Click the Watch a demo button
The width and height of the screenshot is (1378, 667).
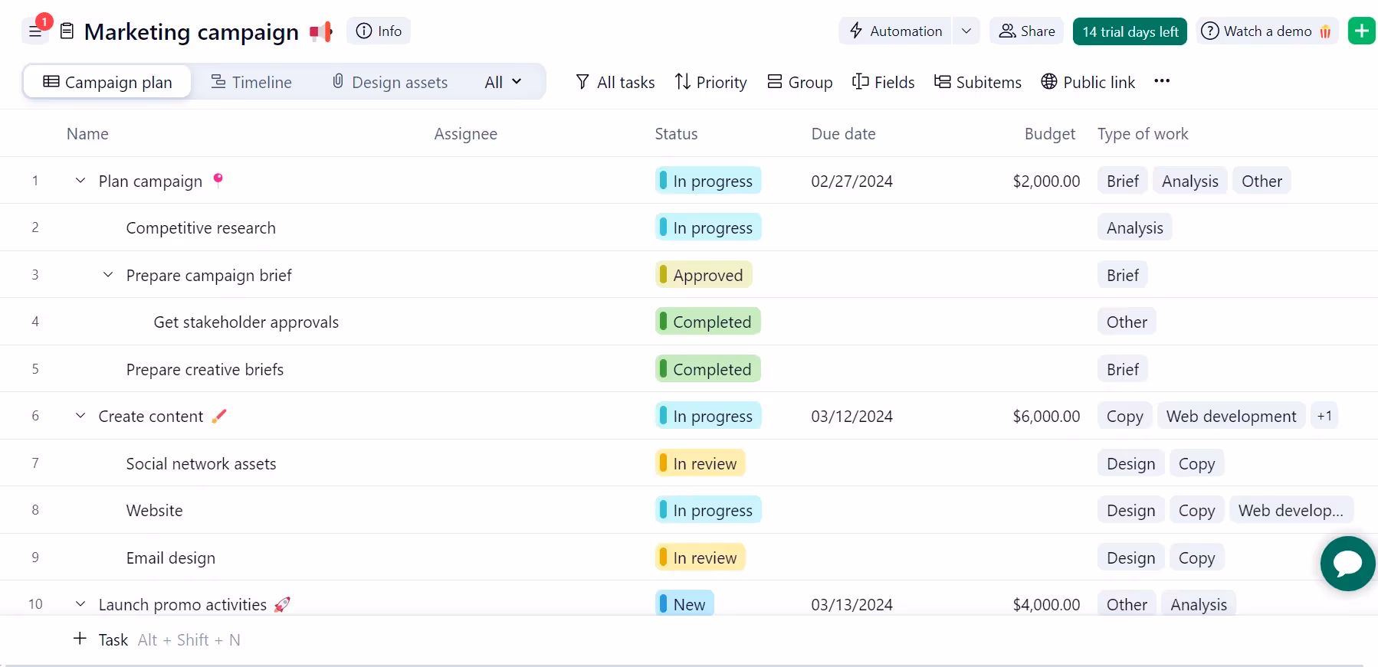[x=1267, y=31]
